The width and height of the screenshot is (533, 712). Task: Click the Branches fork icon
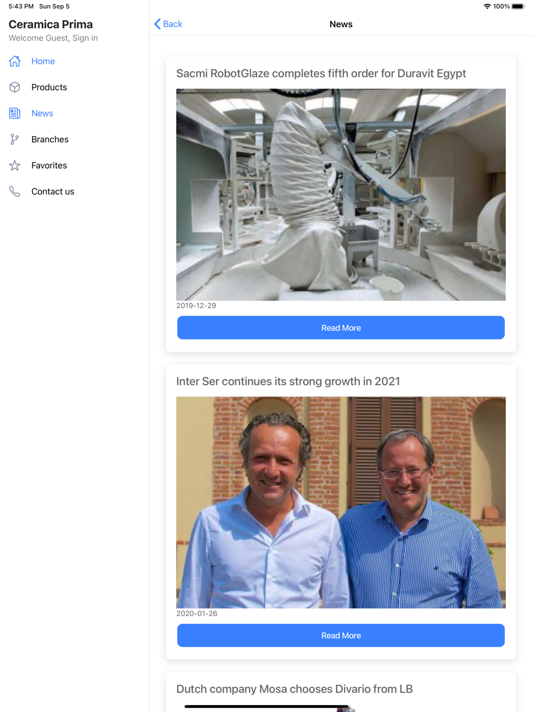(15, 139)
